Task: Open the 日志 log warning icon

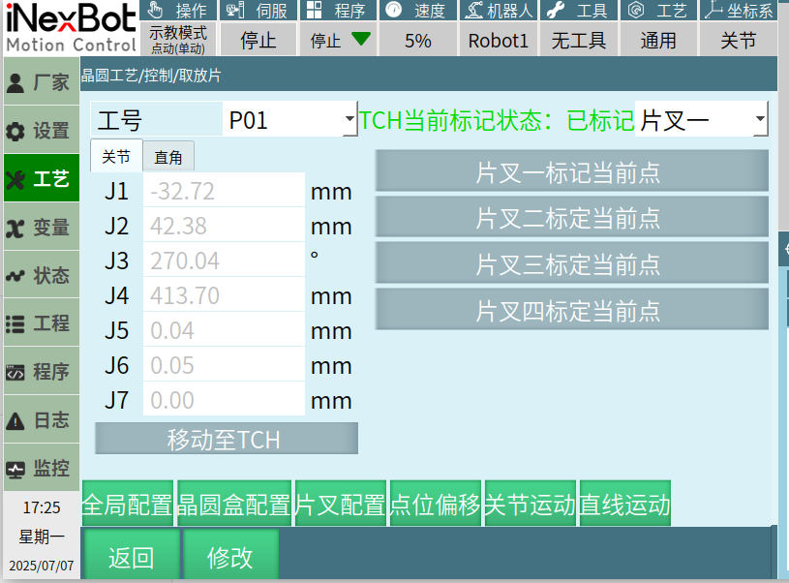Action: click(15, 421)
